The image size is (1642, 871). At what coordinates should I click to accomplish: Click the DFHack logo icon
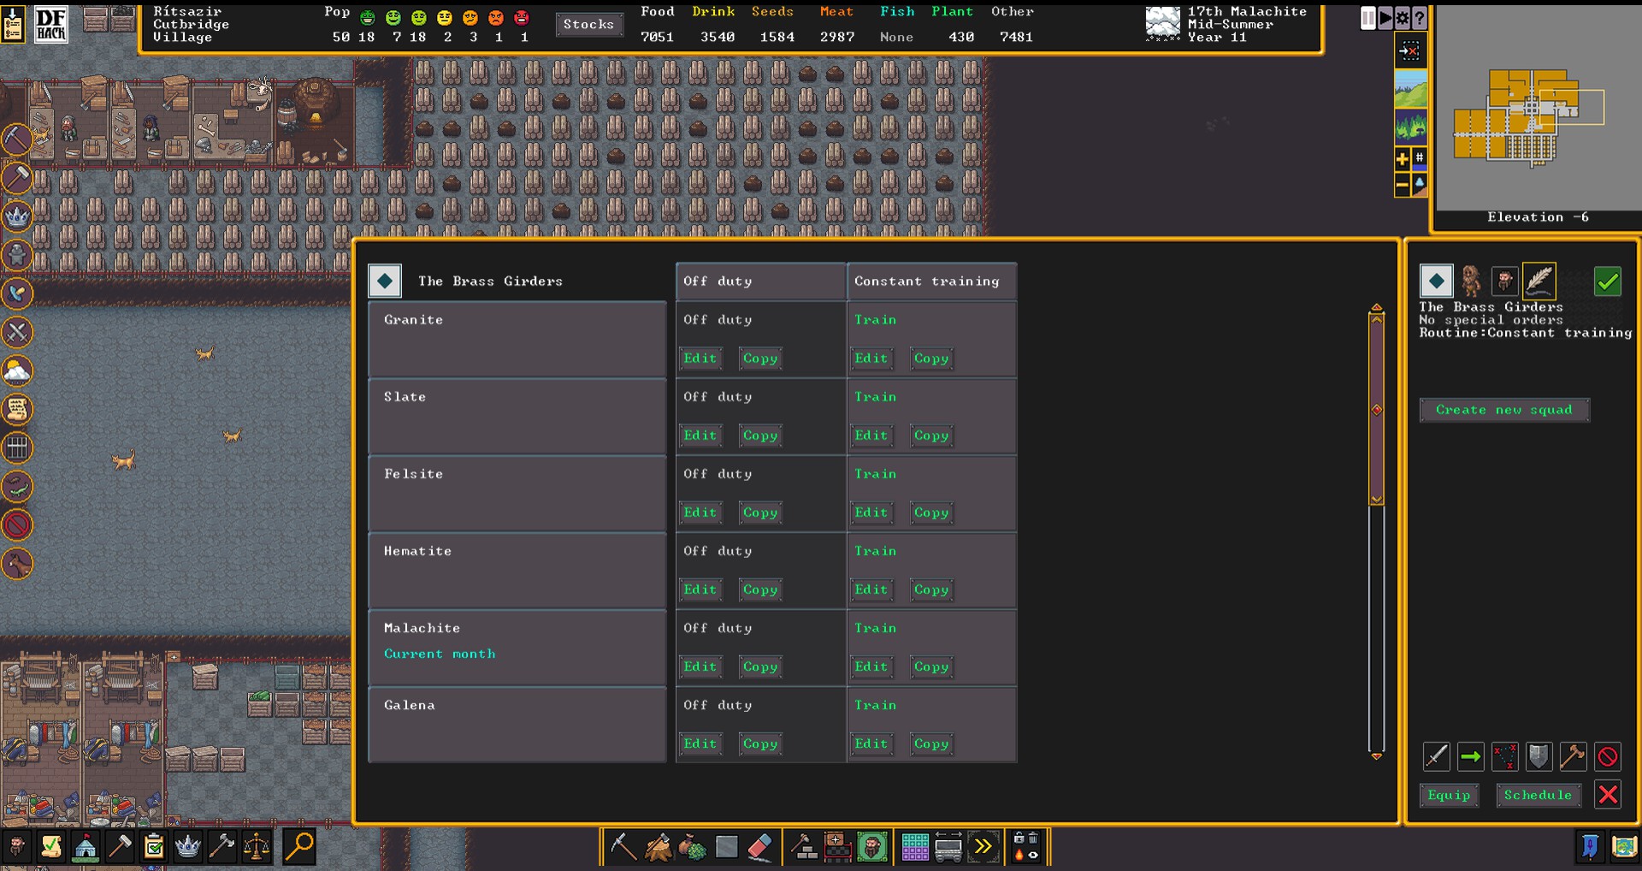coord(50,25)
